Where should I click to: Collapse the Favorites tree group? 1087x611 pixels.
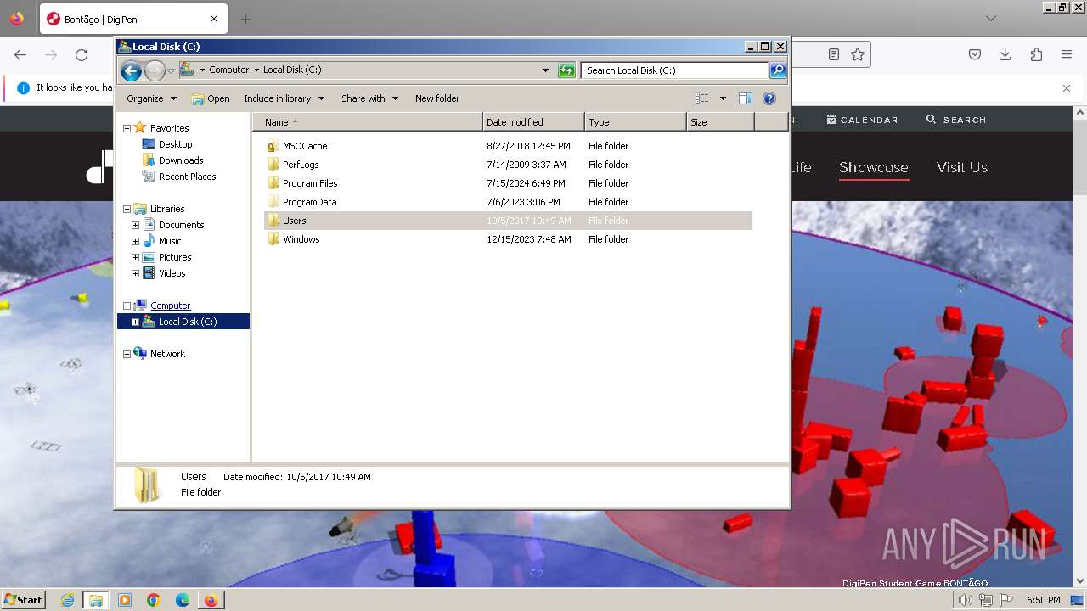127,128
